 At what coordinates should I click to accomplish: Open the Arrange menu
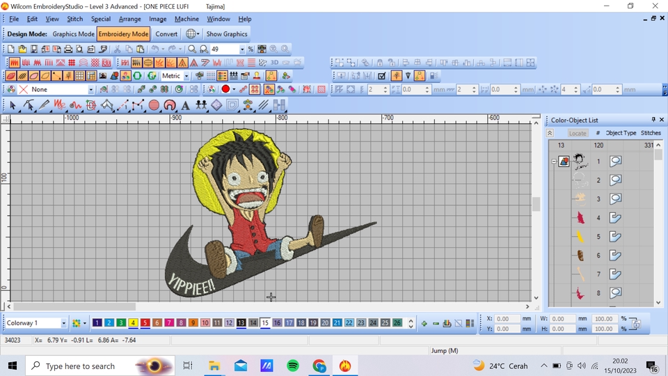pos(129,19)
